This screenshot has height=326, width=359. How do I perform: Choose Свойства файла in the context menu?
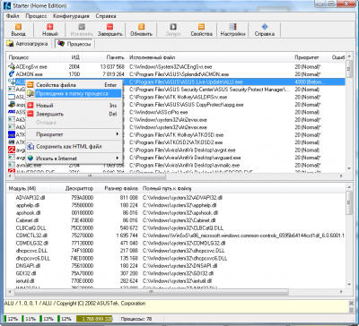click(74, 85)
